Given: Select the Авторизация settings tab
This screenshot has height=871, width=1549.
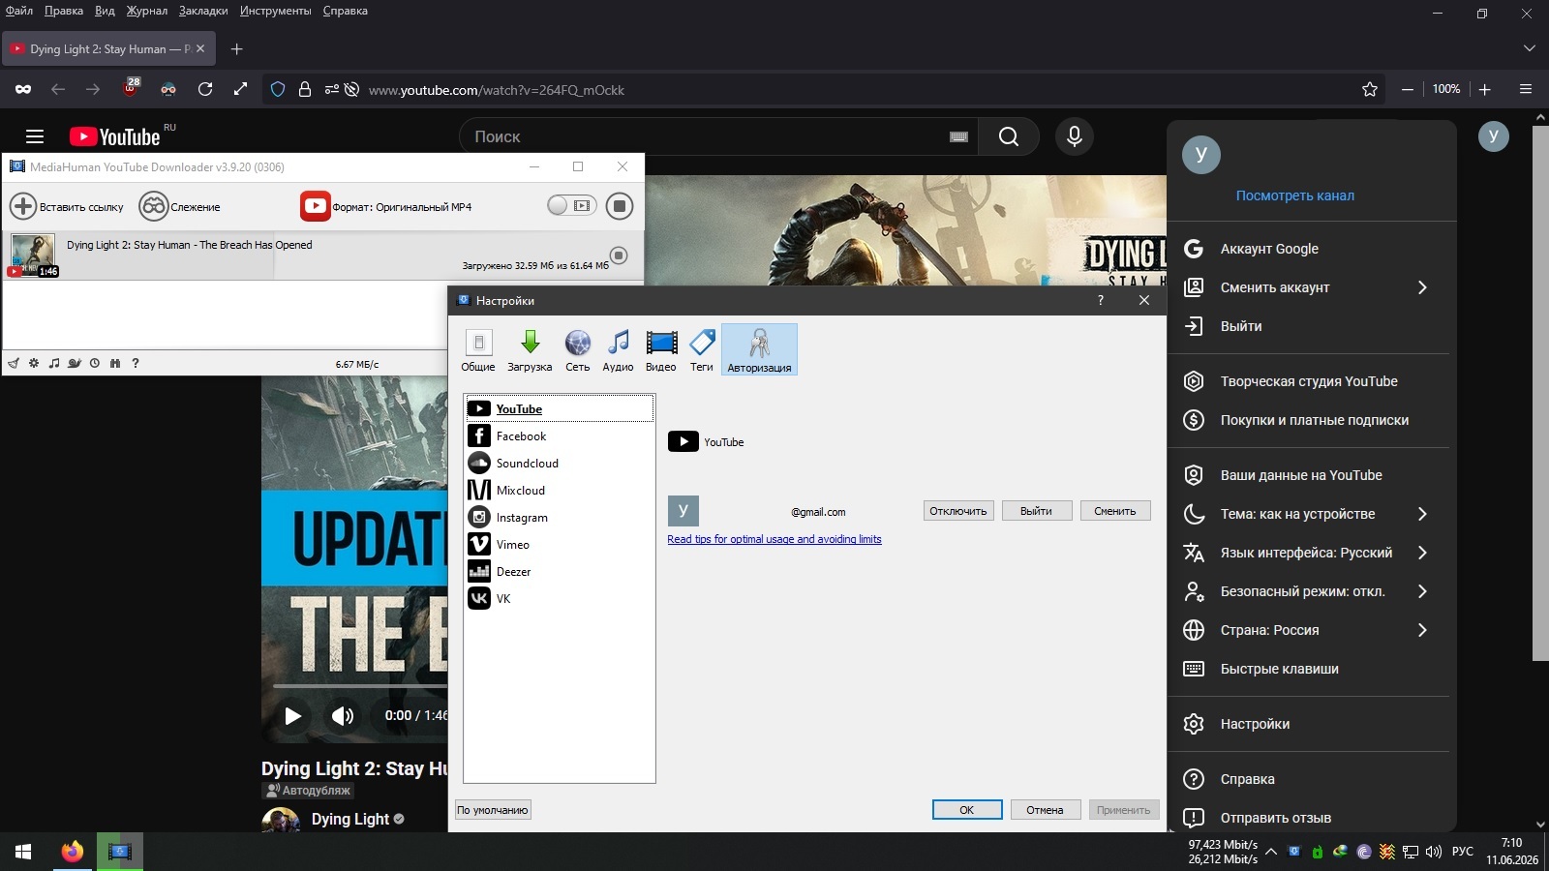Looking at the screenshot, I should (x=759, y=349).
